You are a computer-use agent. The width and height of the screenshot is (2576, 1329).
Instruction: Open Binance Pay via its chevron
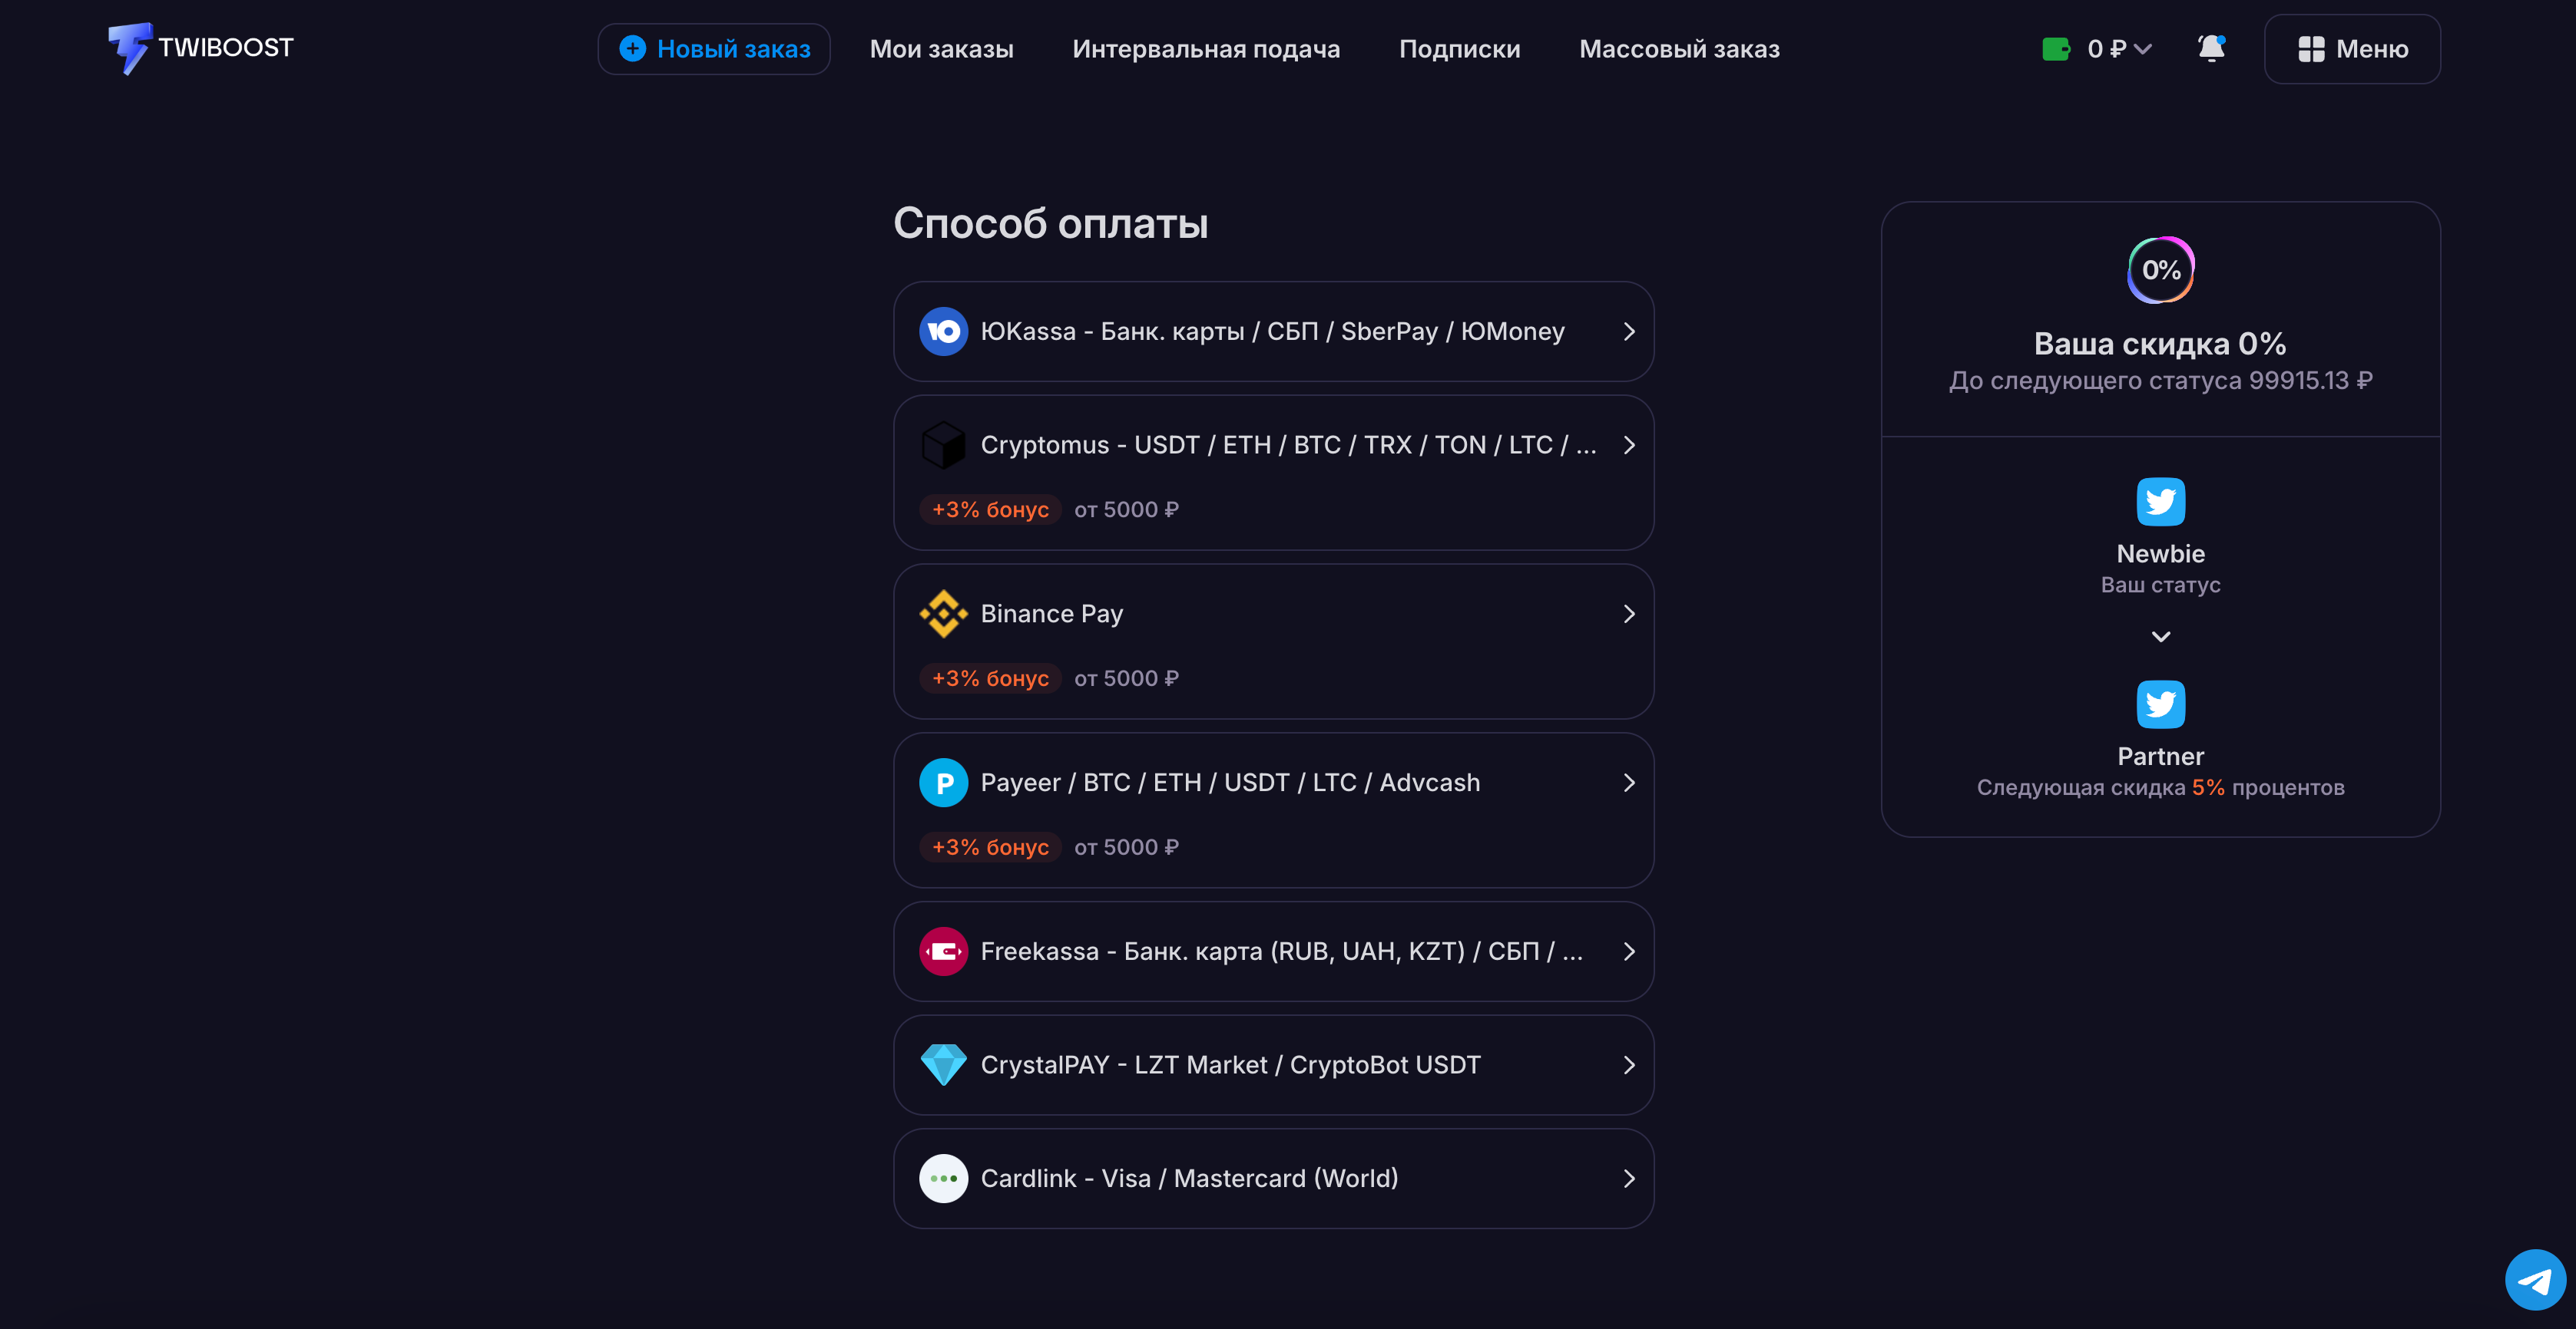pyautogui.click(x=1629, y=614)
